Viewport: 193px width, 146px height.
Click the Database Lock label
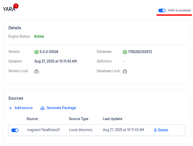point(108,71)
